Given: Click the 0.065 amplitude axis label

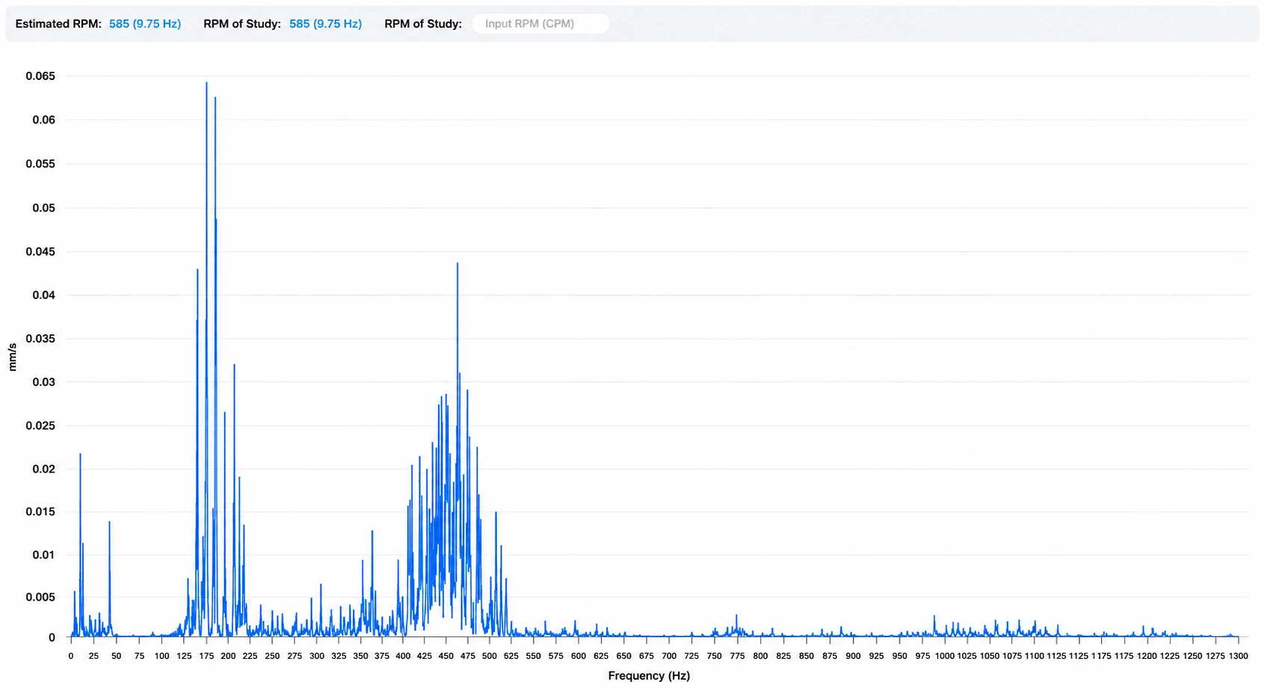Looking at the screenshot, I should (40, 76).
